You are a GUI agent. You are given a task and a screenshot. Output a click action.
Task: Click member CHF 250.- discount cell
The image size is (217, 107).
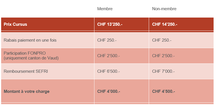(107, 40)
